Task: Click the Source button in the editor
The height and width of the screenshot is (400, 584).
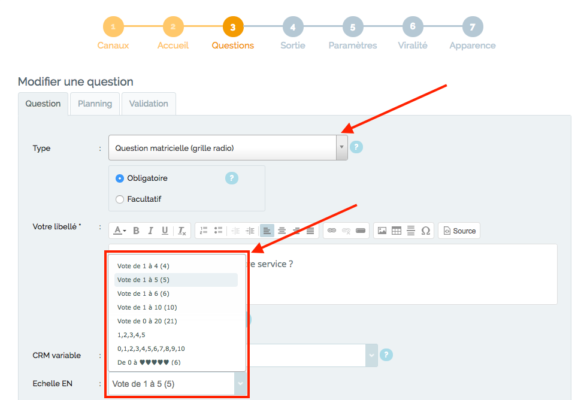Action: tap(459, 231)
